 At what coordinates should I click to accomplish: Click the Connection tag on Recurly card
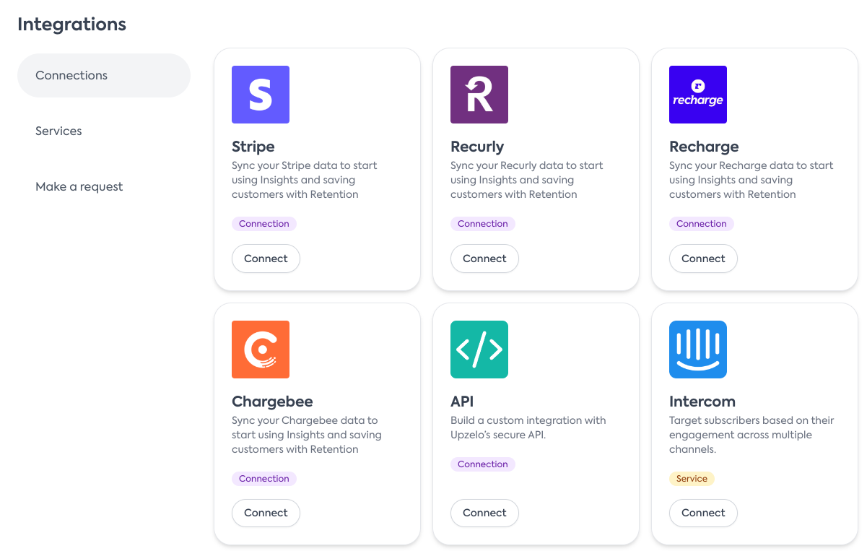483,224
